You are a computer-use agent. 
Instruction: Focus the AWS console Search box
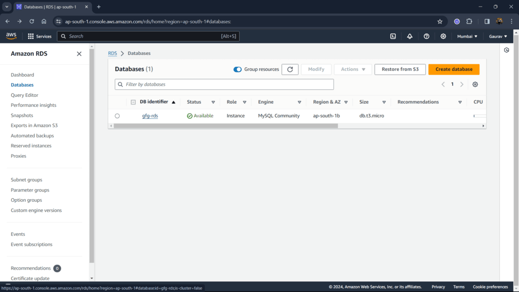[x=148, y=36]
